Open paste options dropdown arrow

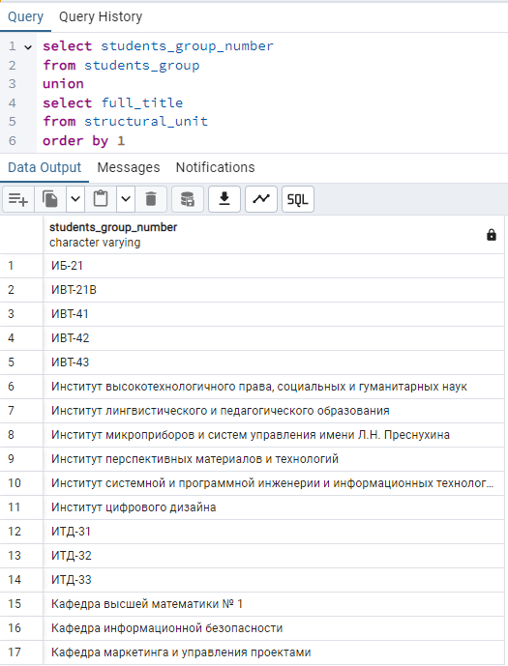[126, 199]
